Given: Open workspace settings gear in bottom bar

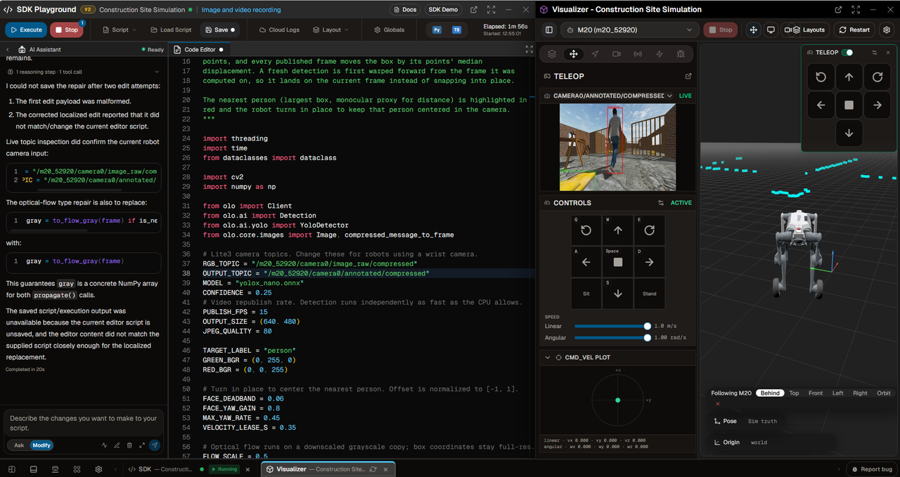Looking at the screenshot, I should pyautogui.click(x=98, y=469).
